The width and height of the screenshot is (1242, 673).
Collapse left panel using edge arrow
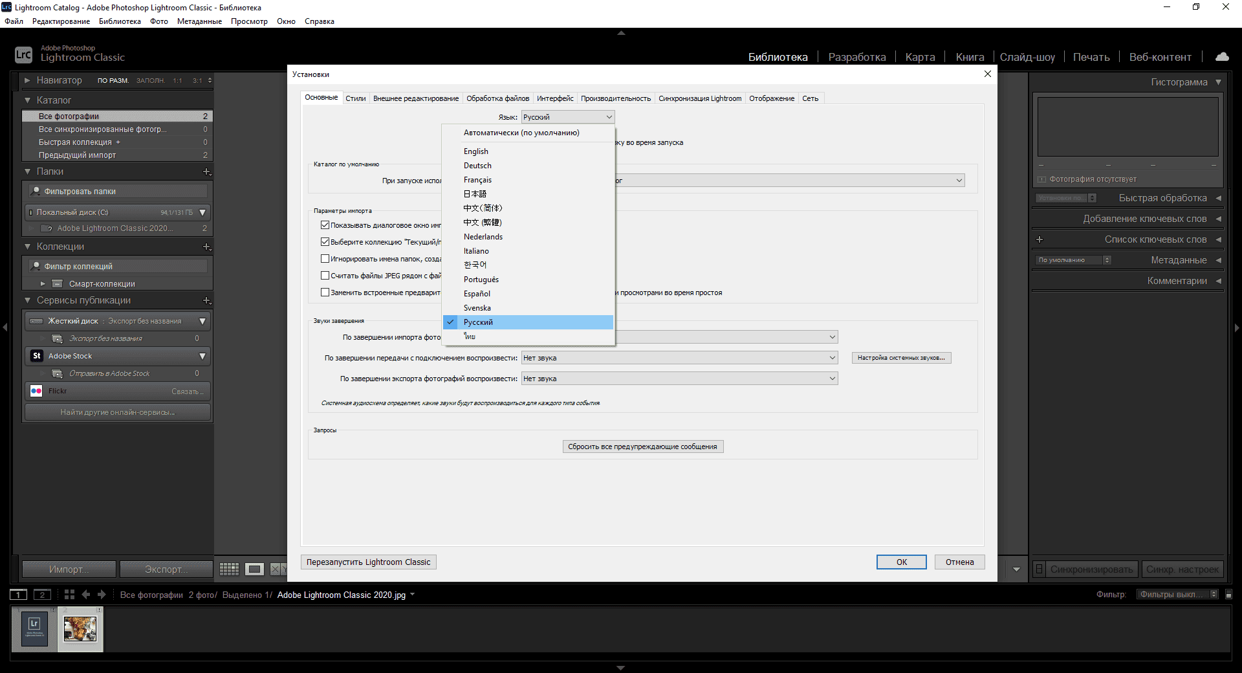(x=5, y=327)
